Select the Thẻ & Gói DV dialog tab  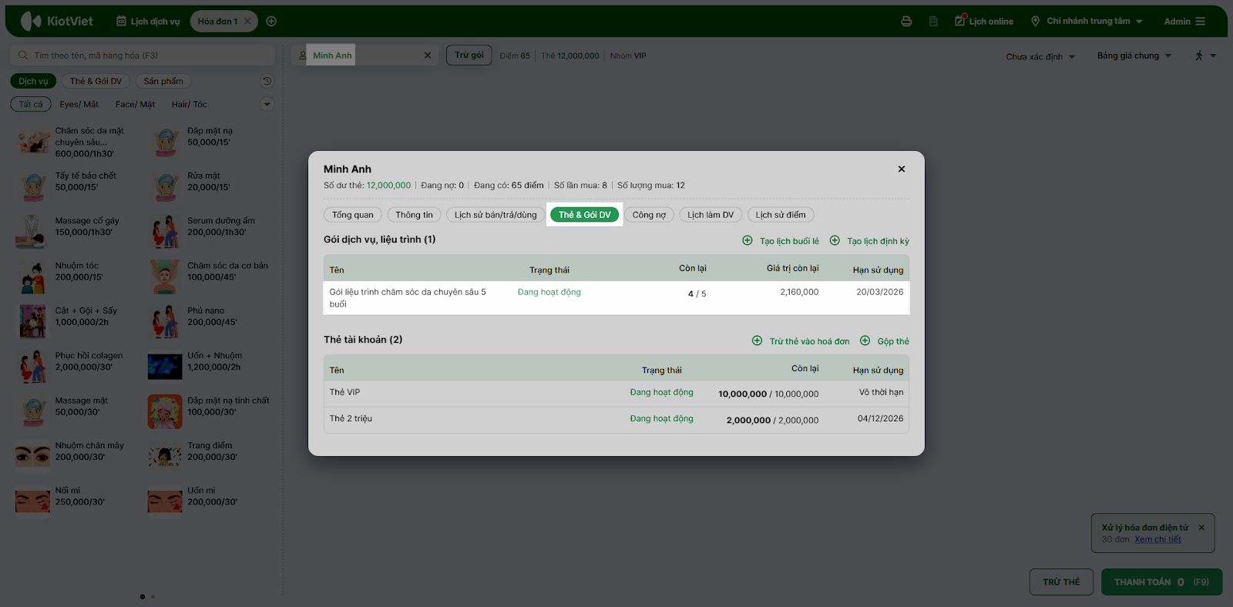click(x=585, y=215)
